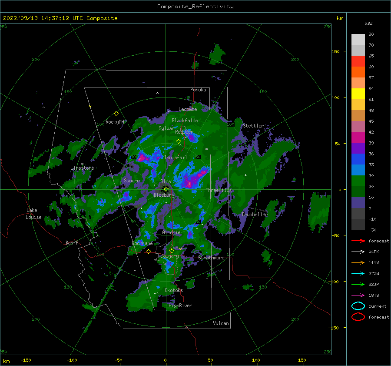
Task: Click the Ponoka town label
Action: pos(198,90)
